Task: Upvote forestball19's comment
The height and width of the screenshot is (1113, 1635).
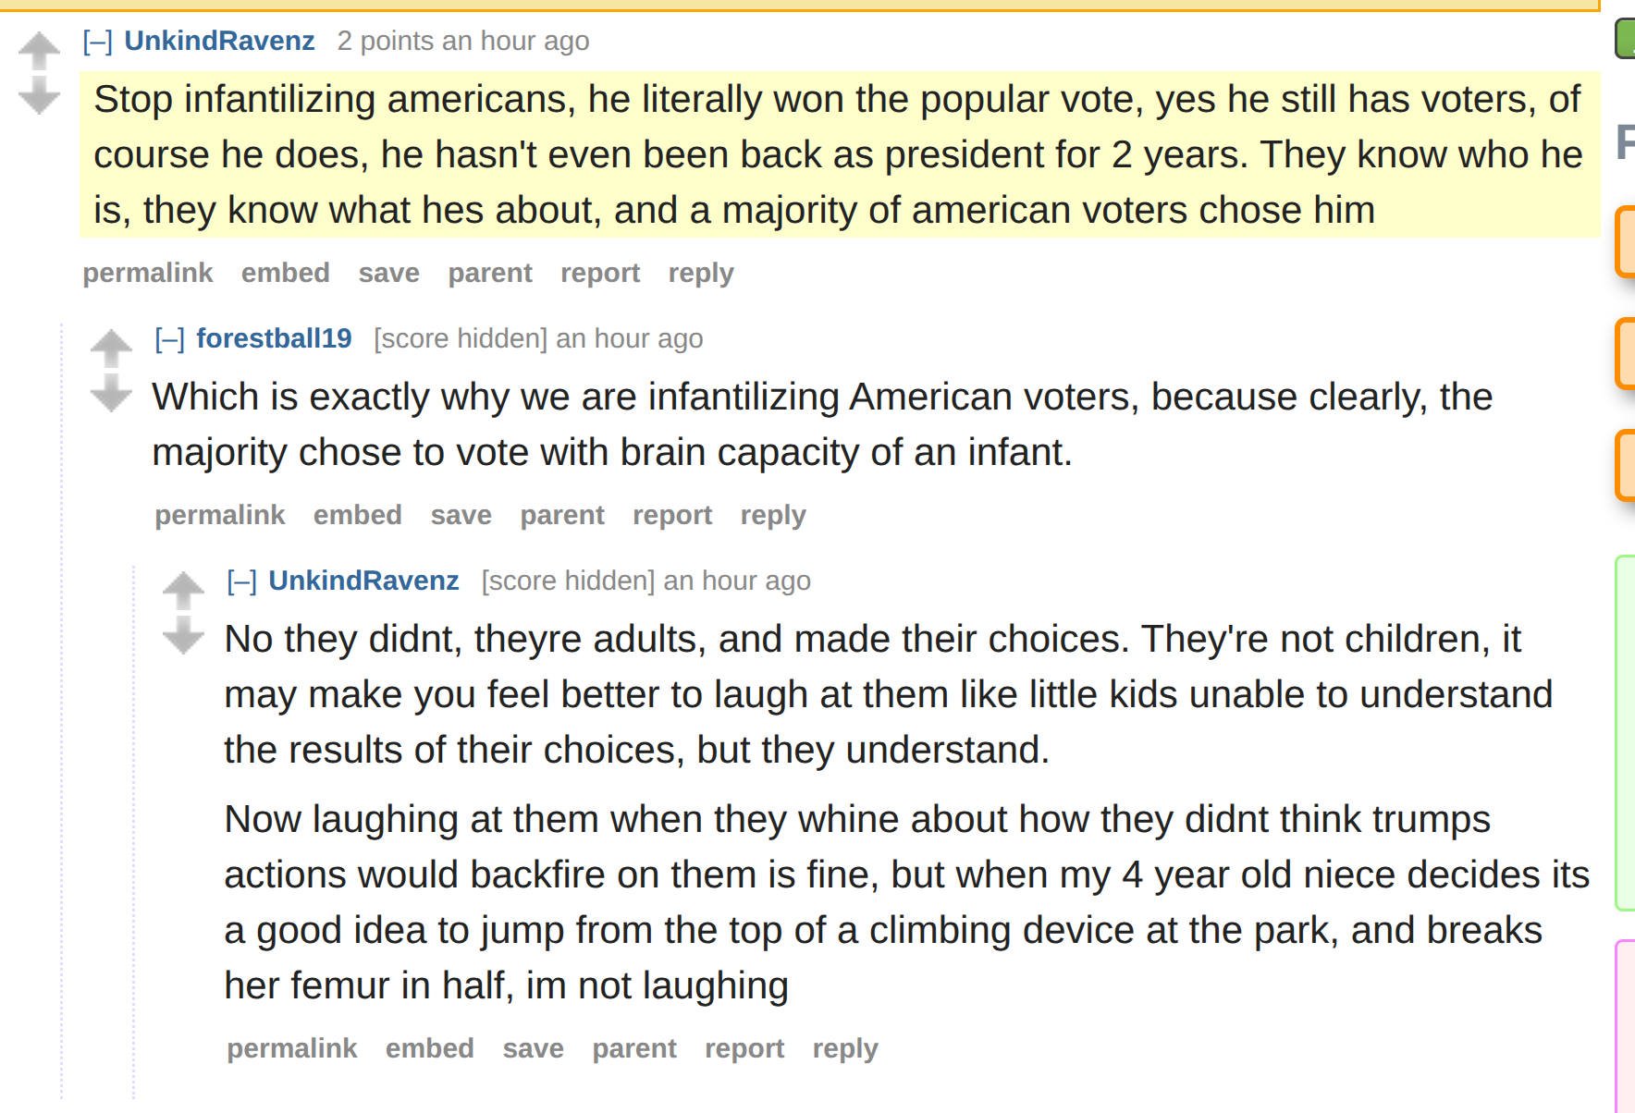Action: [111, 349]
